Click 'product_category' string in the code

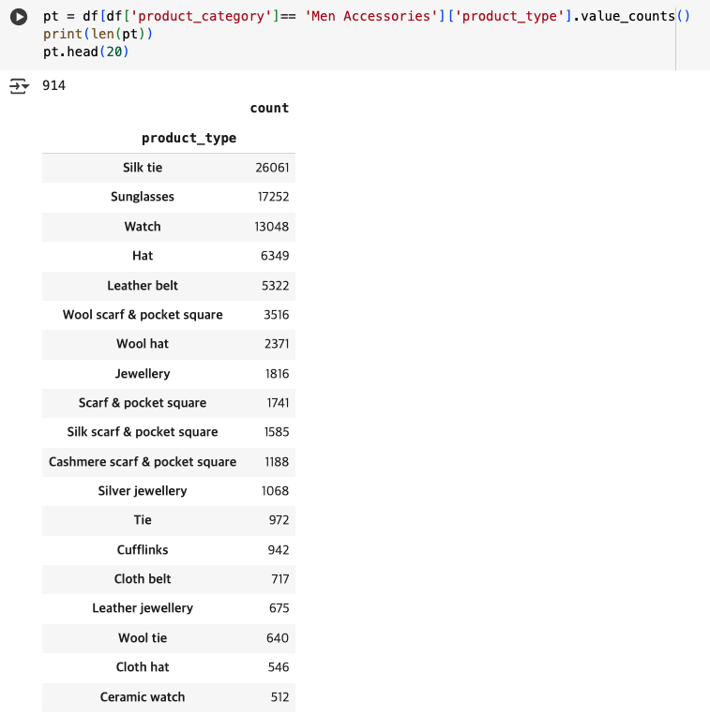[201, 17]
